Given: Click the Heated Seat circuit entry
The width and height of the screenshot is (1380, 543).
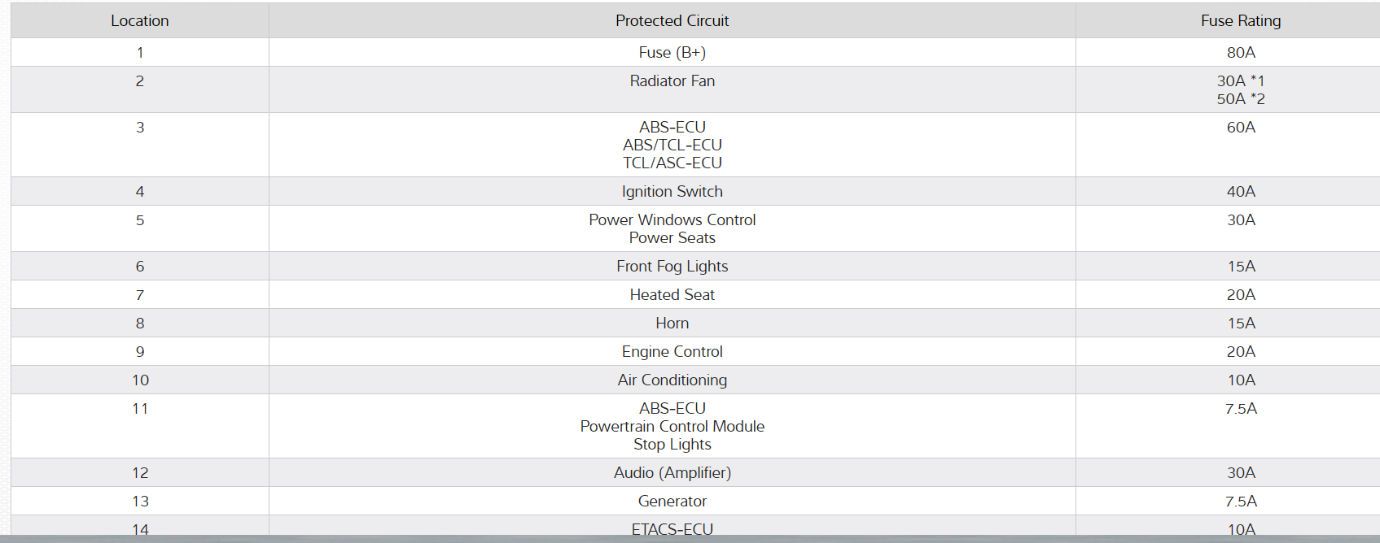Looking at the screenshot, I should [x=672, y=295].
